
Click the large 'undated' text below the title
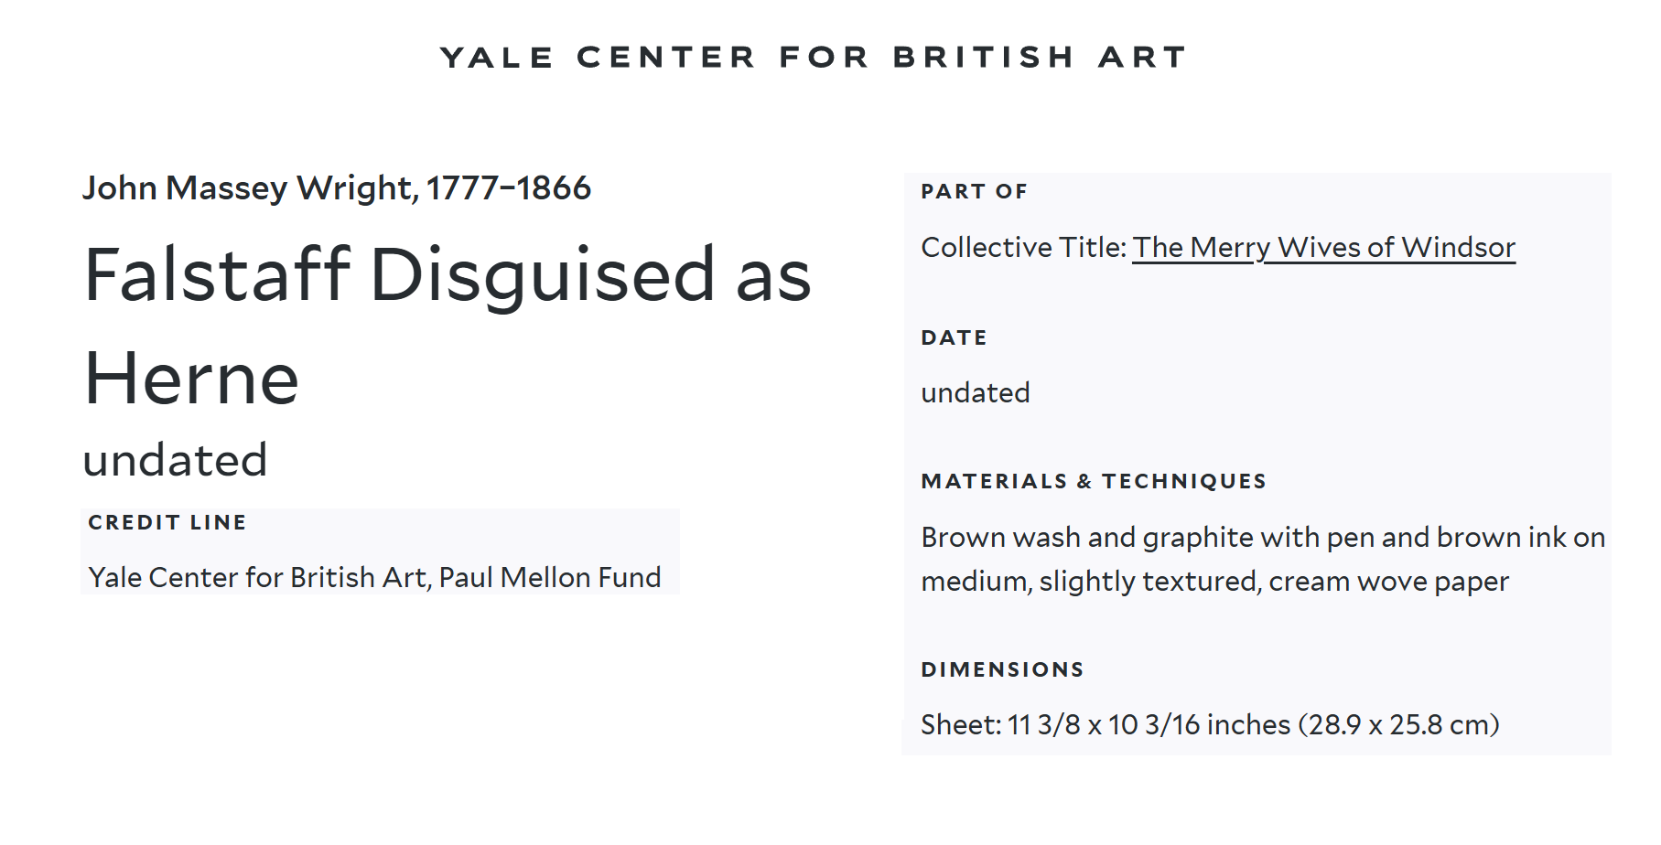click(175, 460)
